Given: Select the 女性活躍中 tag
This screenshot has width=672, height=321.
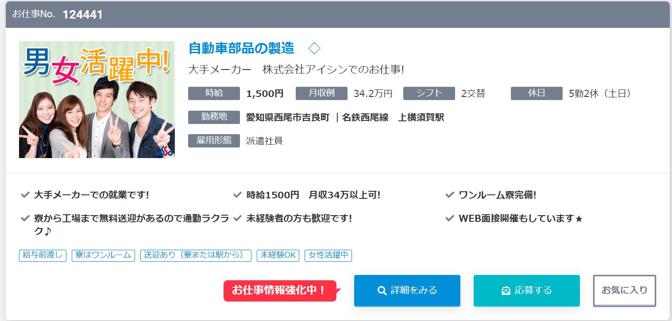Looking at the screenshot, I should (328, 255).
